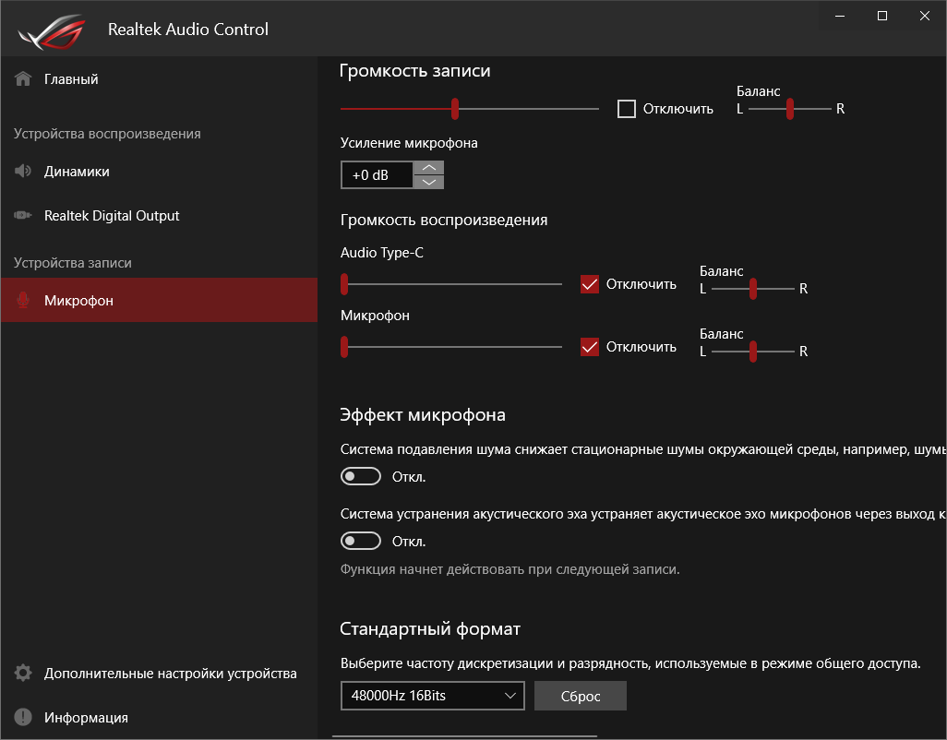947x740 pixels.
Task: Check Отключить for recording volume
Action: click(627, 109)
